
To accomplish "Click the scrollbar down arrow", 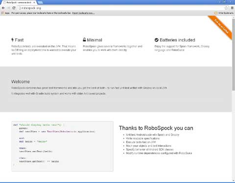I will tap(234, 180).
